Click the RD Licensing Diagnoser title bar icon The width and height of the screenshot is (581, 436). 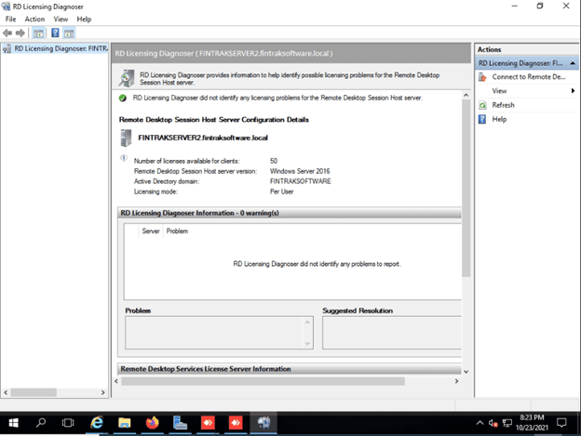click(6, 7)
